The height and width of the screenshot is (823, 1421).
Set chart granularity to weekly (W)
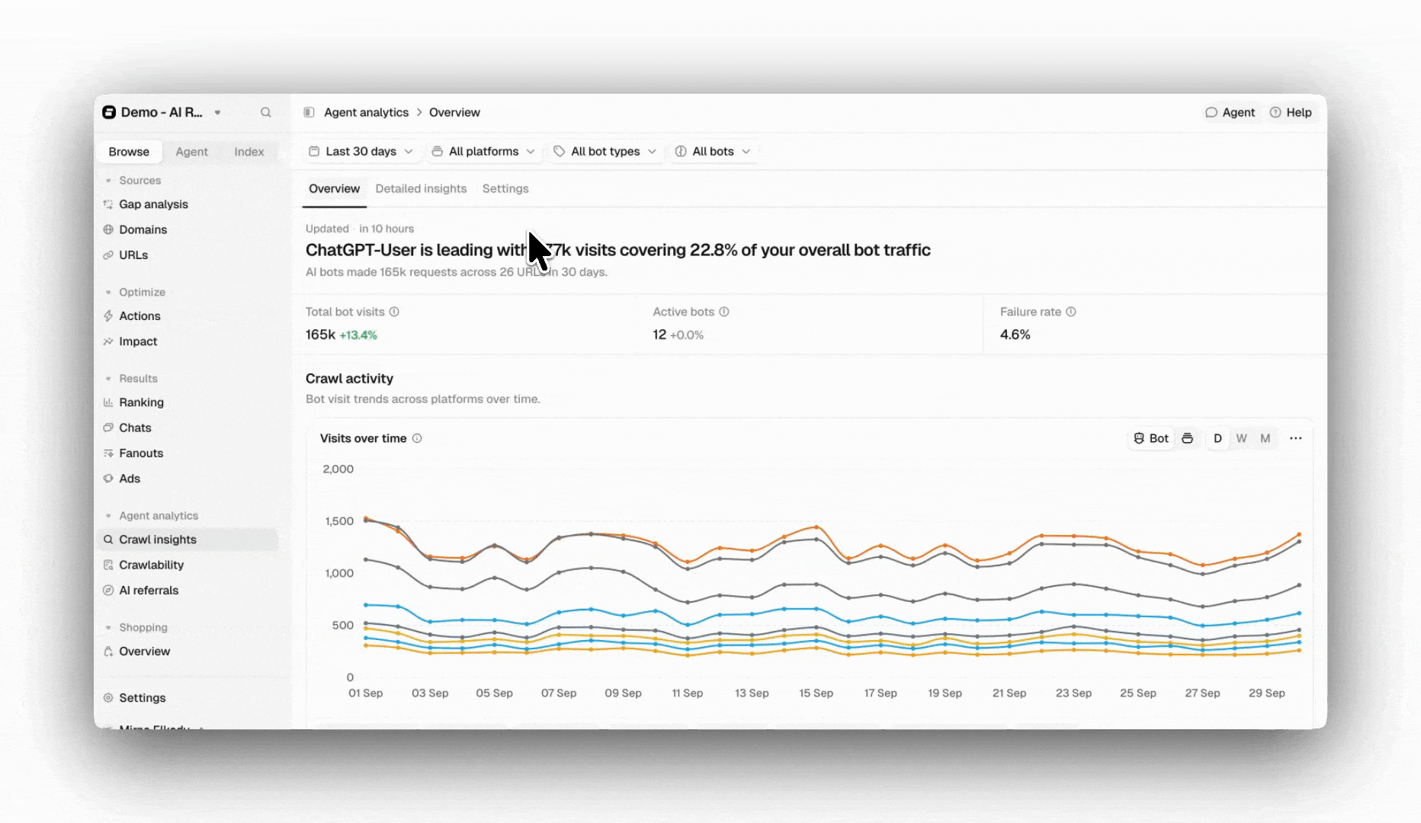(1241, 438)
